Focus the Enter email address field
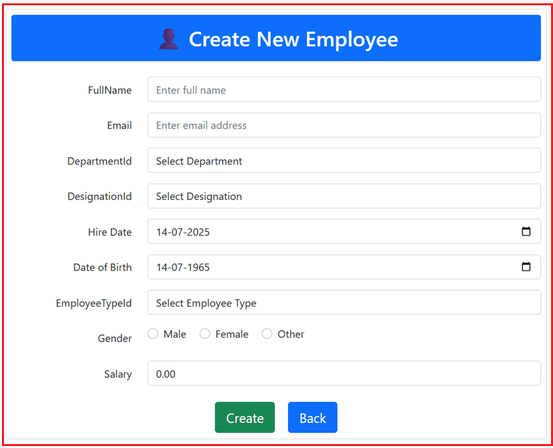The image size is (553, 448). pyautogui.click(x=344, y=125)
